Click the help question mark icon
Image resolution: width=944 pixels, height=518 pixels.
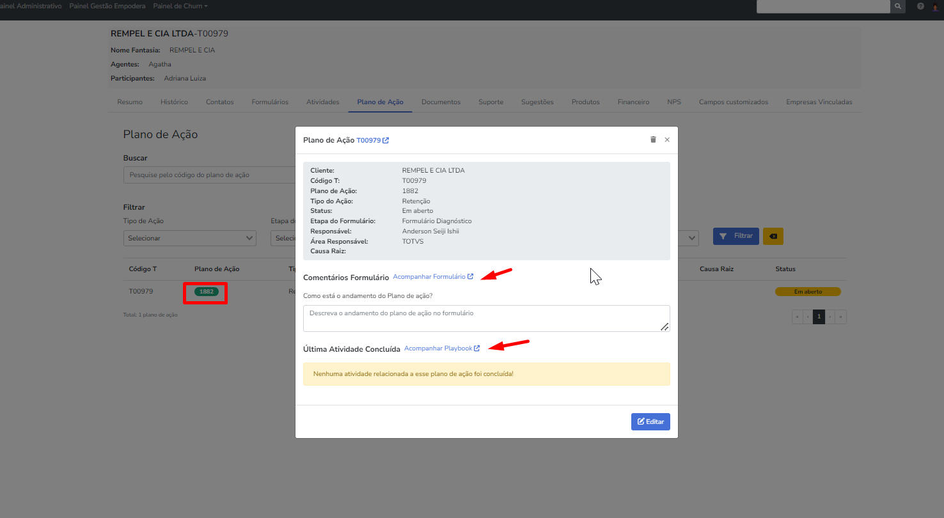(920, 6)
